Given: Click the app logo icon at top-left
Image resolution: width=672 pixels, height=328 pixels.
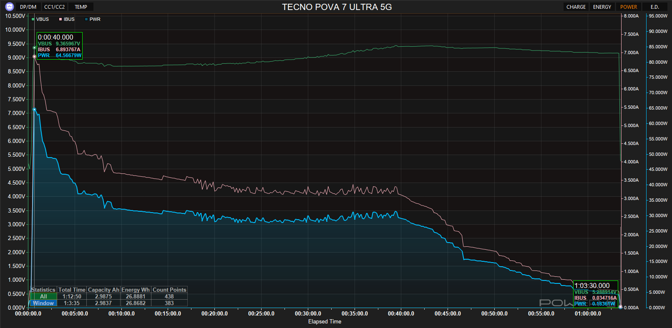Looking at the screenshot, I should (x=10, y=7).
